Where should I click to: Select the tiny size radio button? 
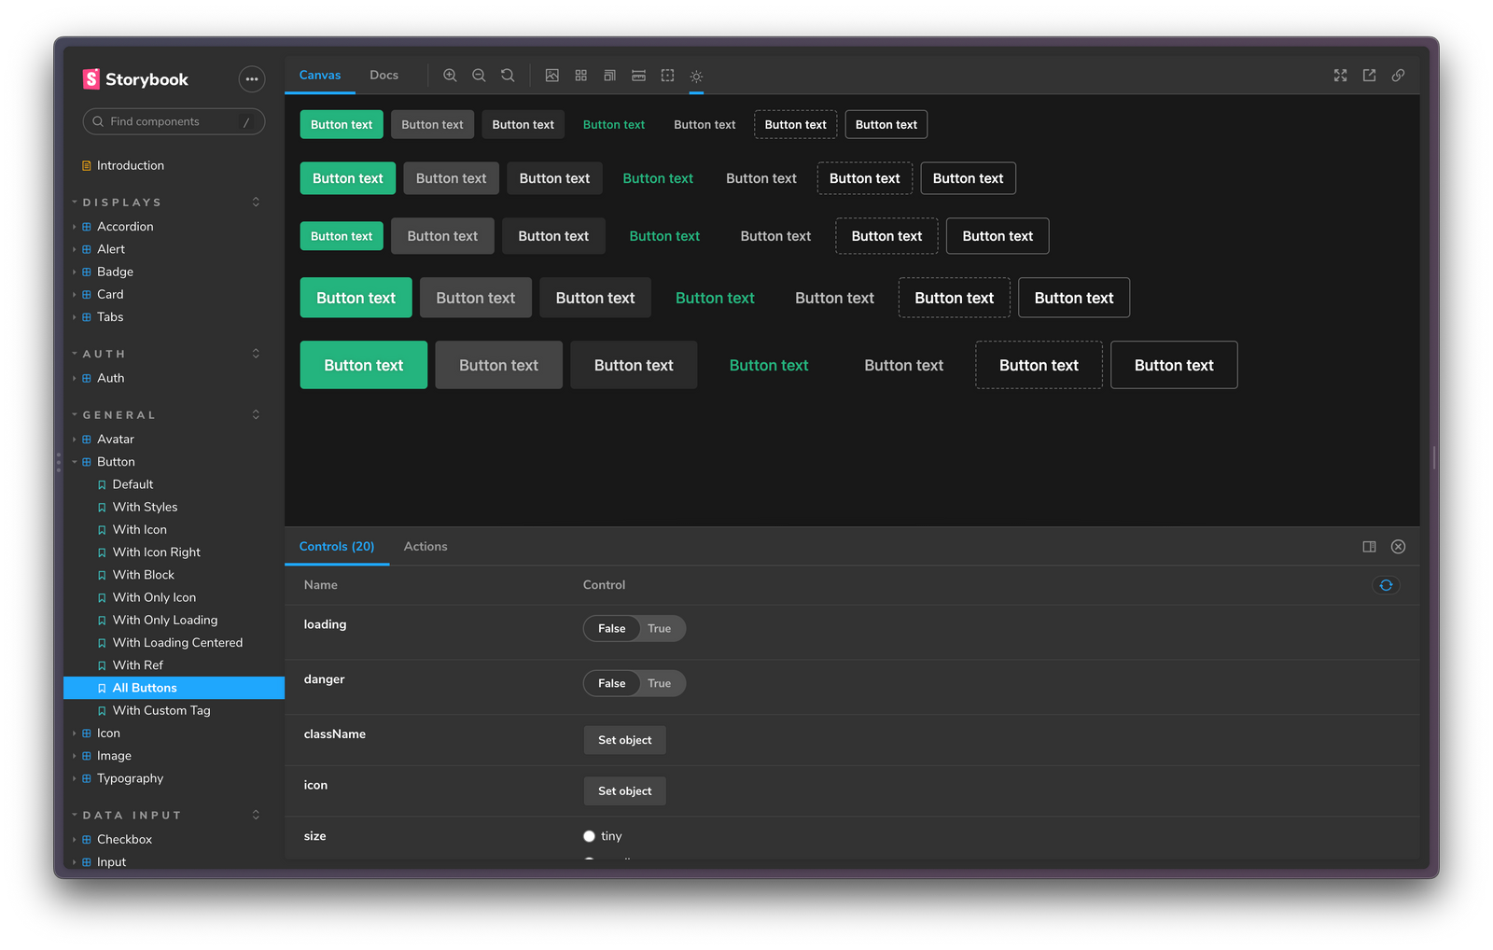589,836
